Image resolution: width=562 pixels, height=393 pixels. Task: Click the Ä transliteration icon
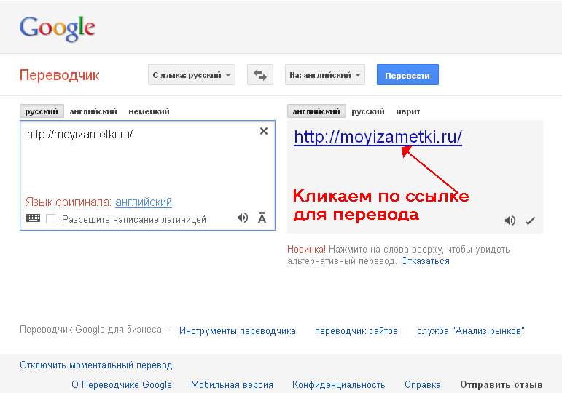tap(262, 218)
